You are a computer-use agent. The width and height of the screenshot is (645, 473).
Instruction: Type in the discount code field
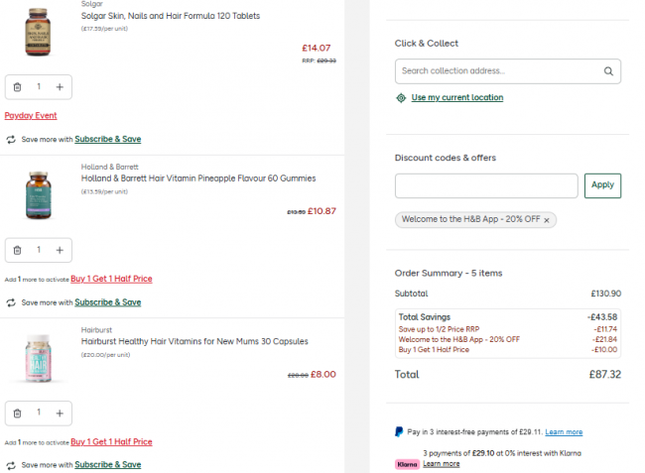click(486, 185)
